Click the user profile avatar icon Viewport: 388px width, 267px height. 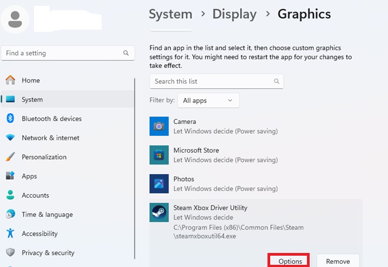[15, 19]
